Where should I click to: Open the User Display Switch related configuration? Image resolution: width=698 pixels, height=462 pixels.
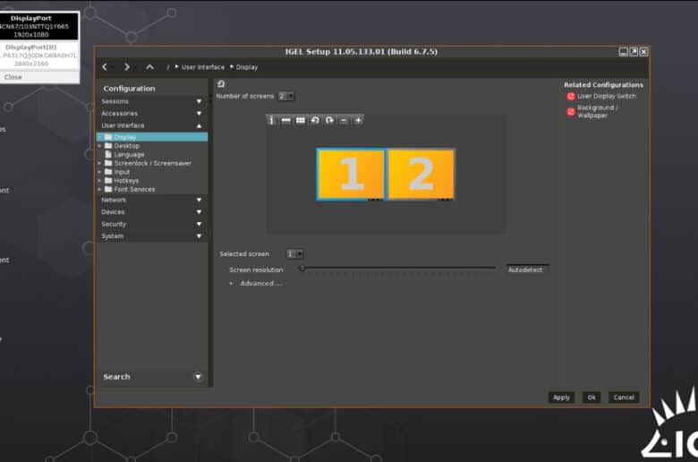[x=602, y=96]
